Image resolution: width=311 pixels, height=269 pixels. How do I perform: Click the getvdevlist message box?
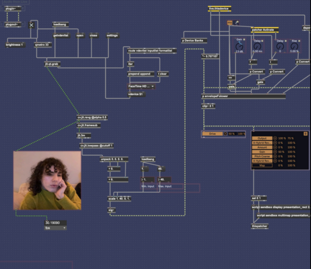(60, 35)
